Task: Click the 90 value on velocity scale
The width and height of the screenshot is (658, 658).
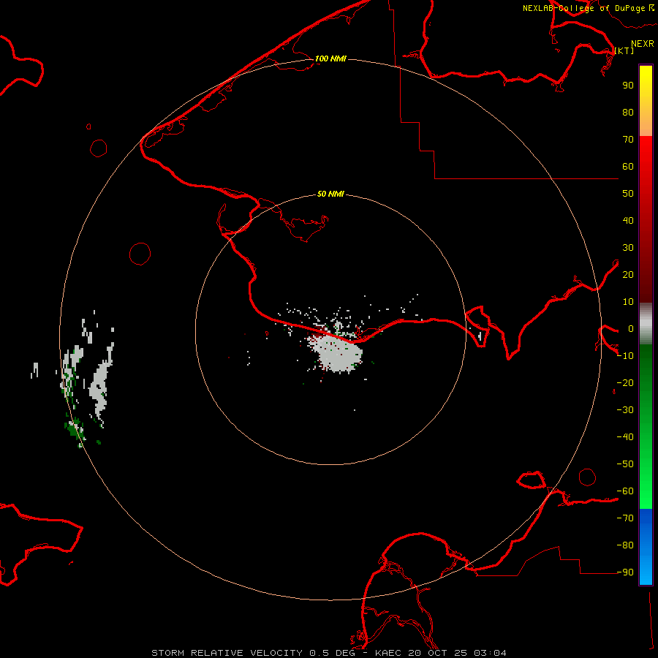Action: (628, 86)
